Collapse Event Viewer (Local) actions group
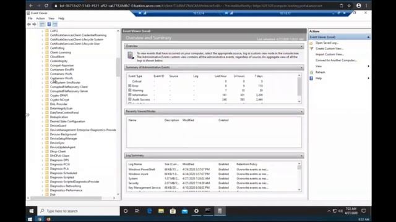Image resolution: width=396 pixels, height=222 pixels. coord(368,37)
